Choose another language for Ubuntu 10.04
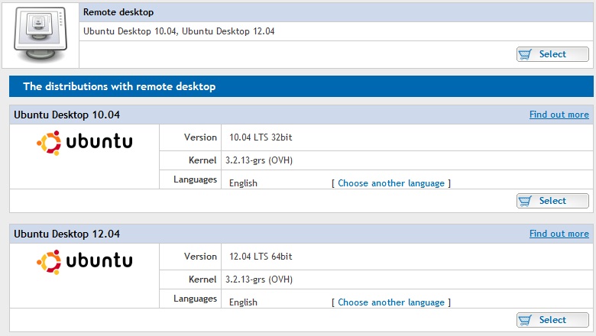 coord(391,183)
